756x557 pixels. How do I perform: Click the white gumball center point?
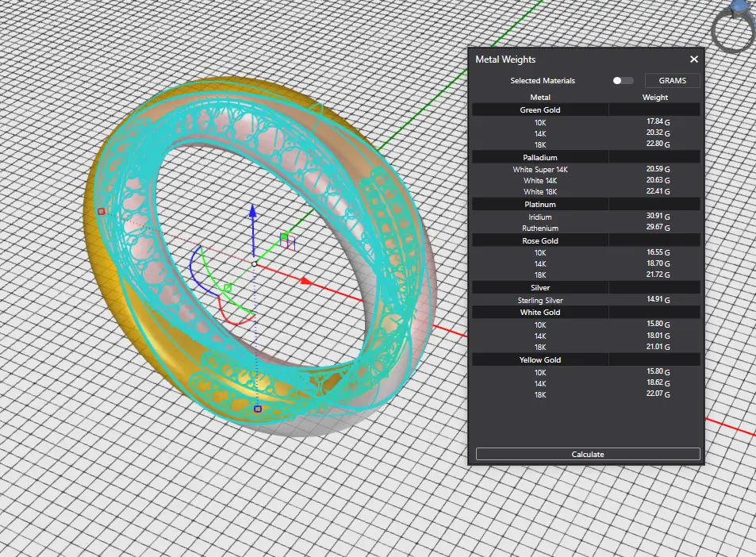(254, 263)
